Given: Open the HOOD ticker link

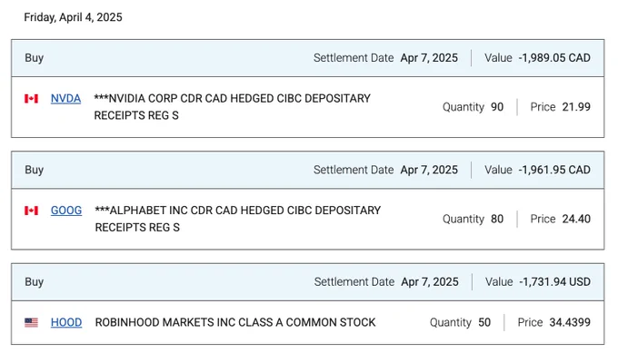Looking at the screenshot, I should click(66, 322).
